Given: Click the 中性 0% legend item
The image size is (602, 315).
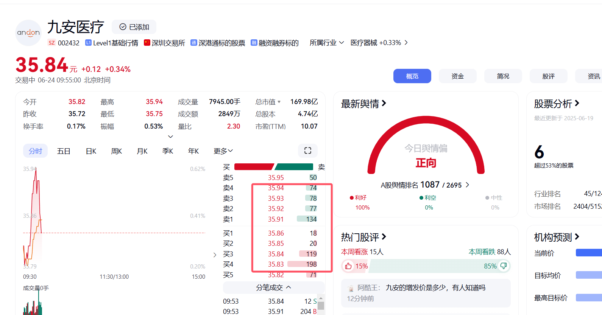Looking at the screenshot, I should [x=494, y=202].
